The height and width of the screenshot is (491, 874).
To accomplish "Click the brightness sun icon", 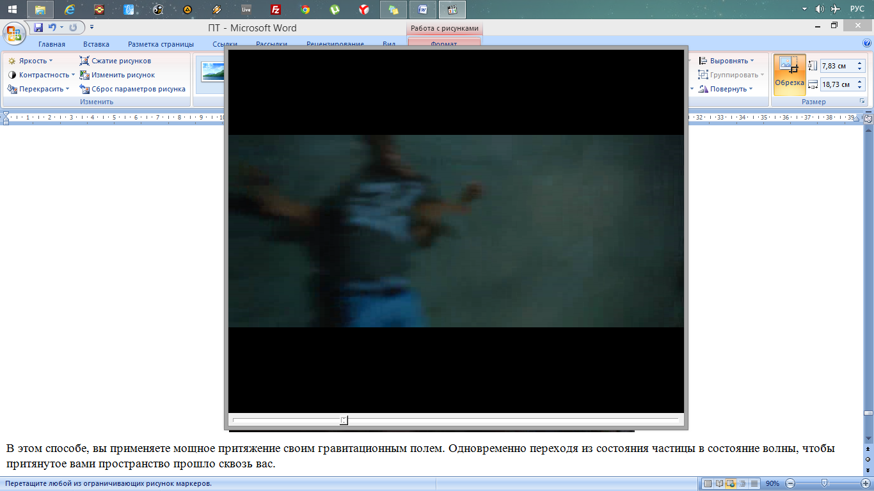I will [x=12, y=61].
